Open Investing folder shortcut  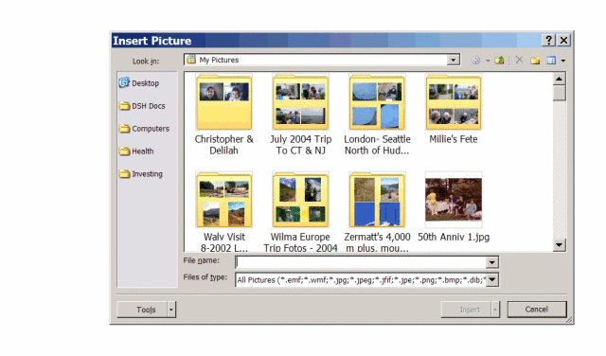pos(141,174)
